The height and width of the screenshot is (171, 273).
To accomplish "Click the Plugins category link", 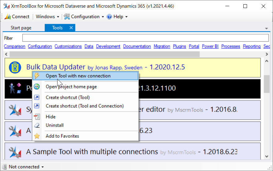I will [x=180, y=46].
